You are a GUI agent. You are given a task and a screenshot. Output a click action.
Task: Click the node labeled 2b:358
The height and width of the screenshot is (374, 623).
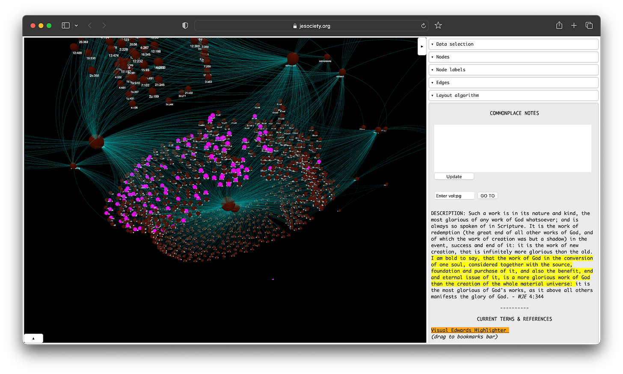coord(92,70)
